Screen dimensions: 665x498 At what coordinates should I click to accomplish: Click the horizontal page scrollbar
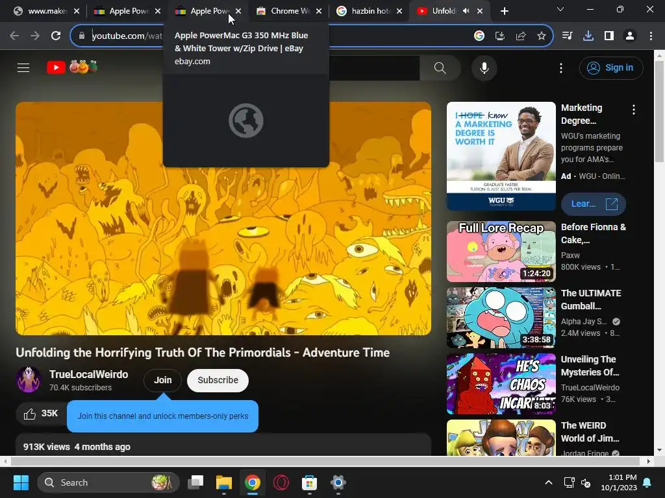325,461
